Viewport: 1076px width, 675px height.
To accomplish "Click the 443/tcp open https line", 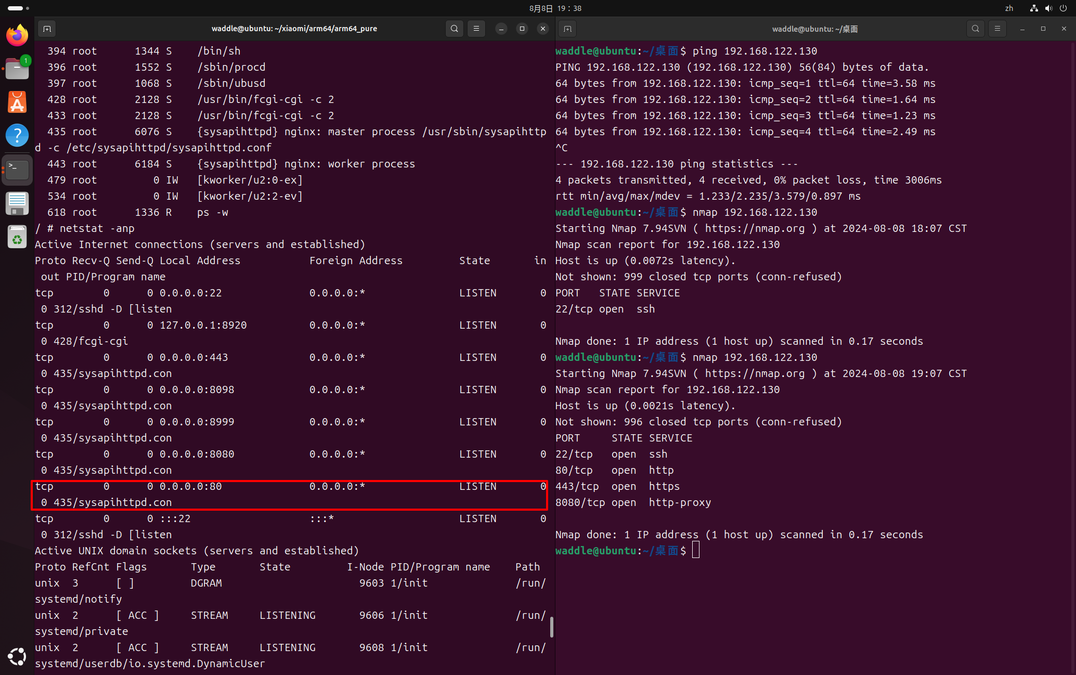I will tap(618, 486).
